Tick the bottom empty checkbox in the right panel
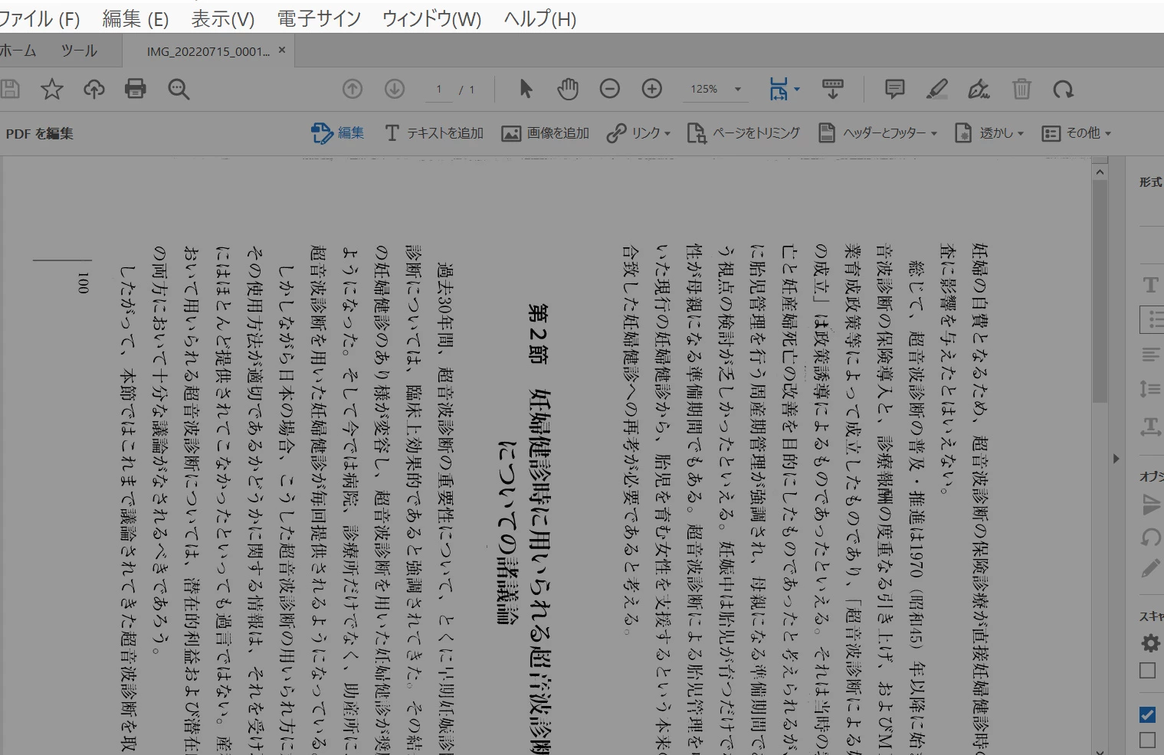The height and width of the screenshot is (755, 1164). [1147, 740]
